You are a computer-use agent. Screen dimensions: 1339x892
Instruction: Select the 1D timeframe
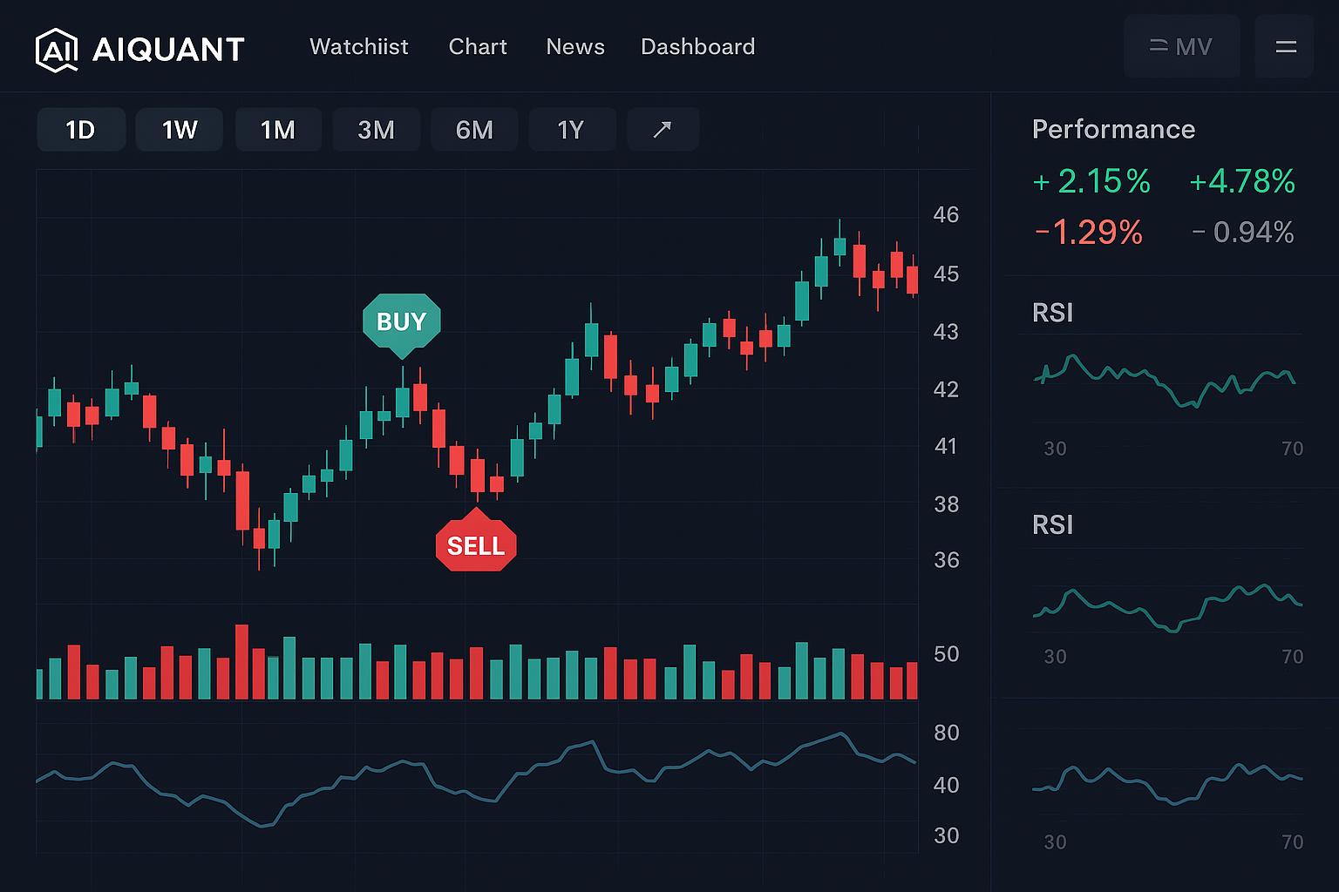tap(80, 130)
